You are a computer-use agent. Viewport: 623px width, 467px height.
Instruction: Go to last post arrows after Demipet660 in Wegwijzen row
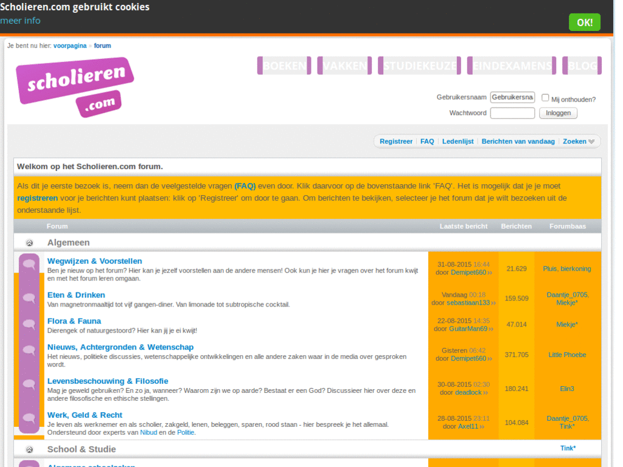pos(490,273)
